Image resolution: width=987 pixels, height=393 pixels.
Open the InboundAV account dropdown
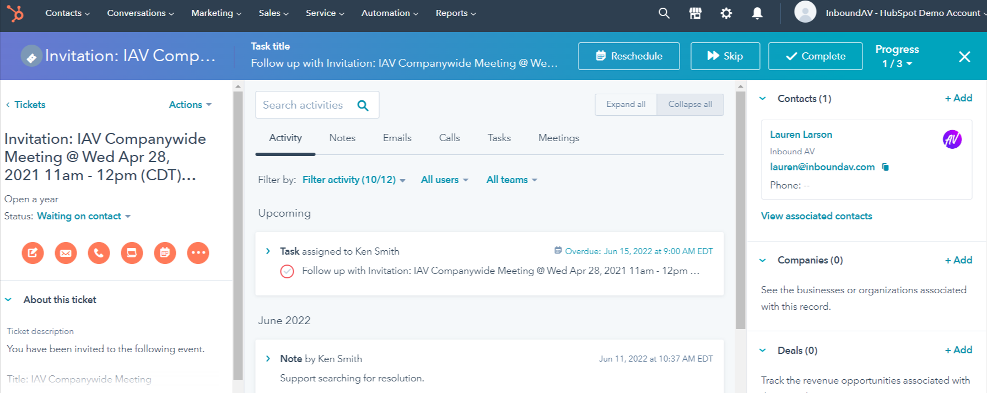[x=905, y=13]
